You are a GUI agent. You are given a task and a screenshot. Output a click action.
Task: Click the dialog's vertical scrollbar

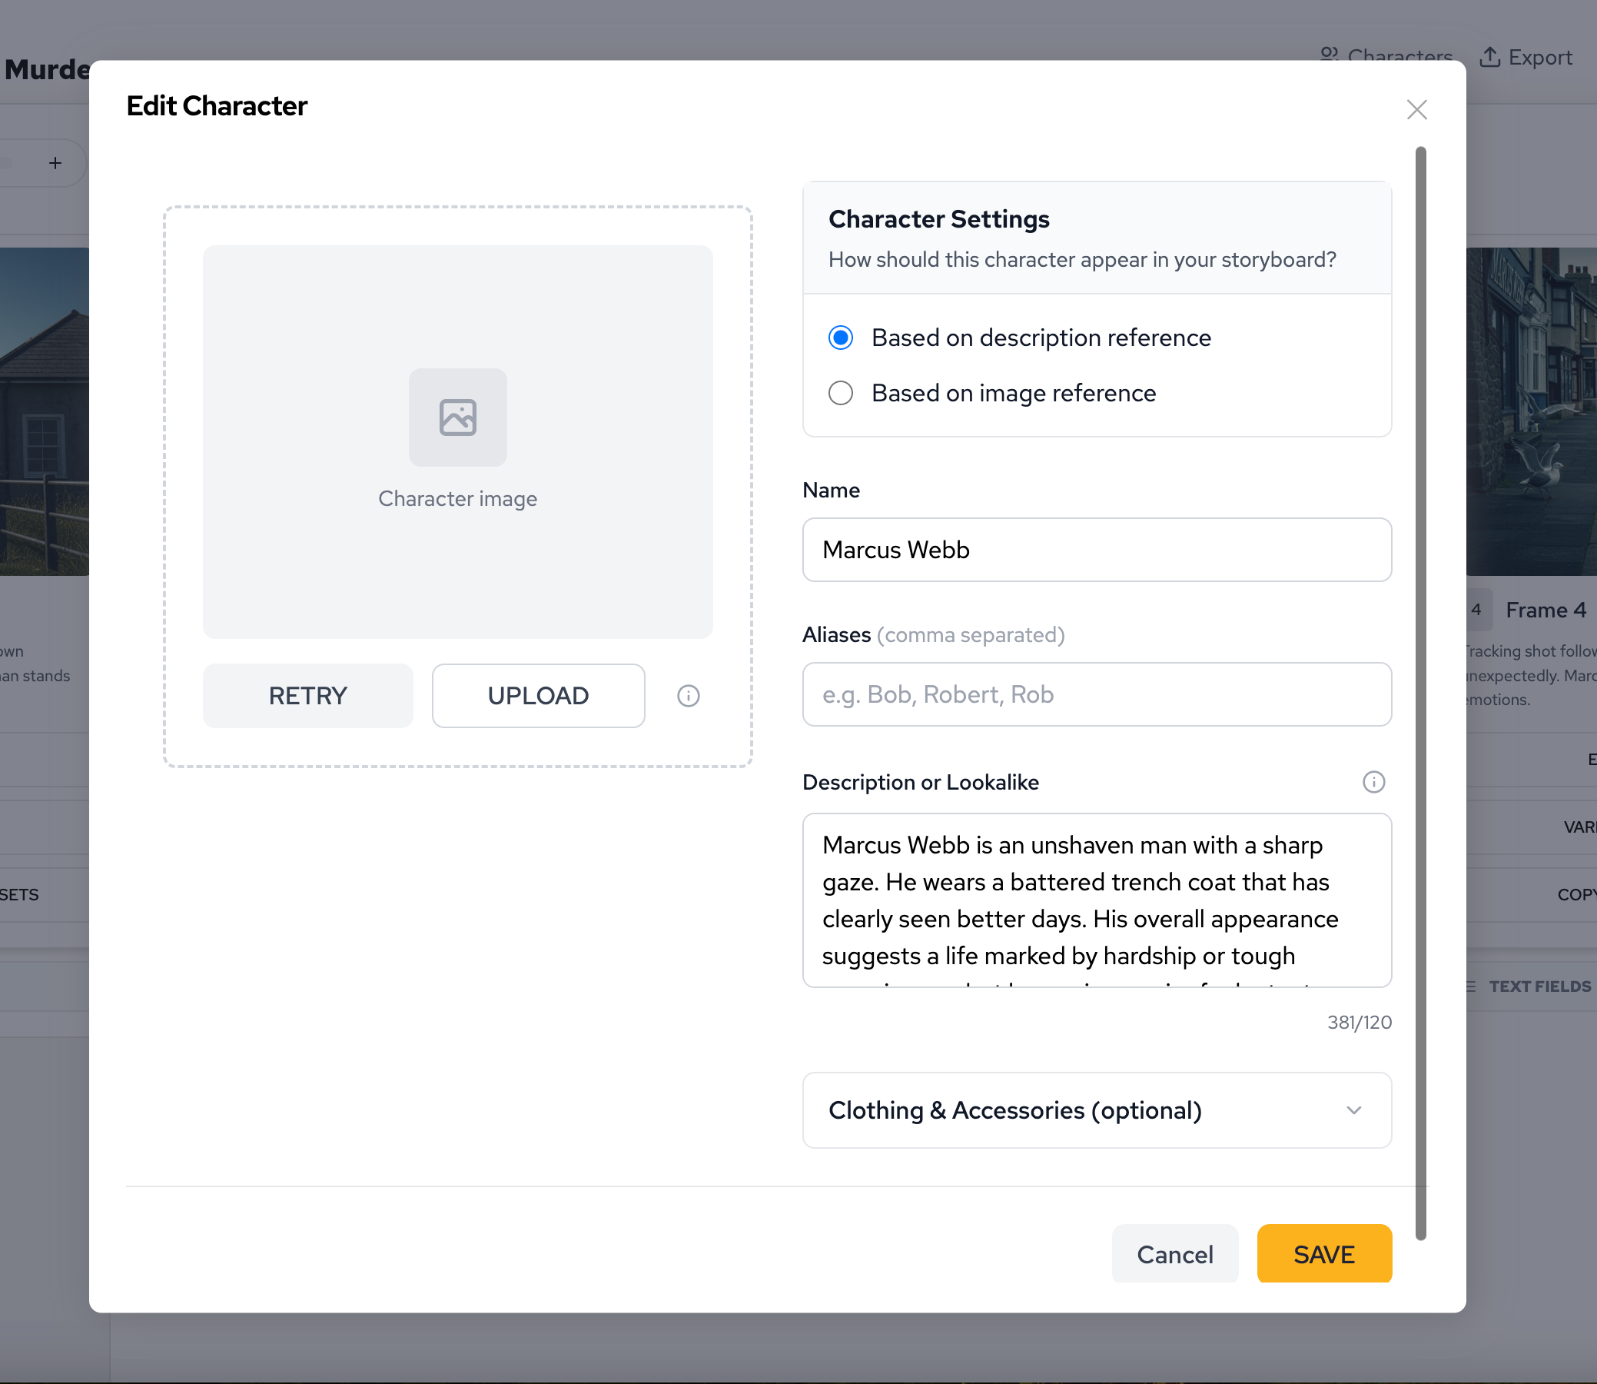coord(1420,692)
